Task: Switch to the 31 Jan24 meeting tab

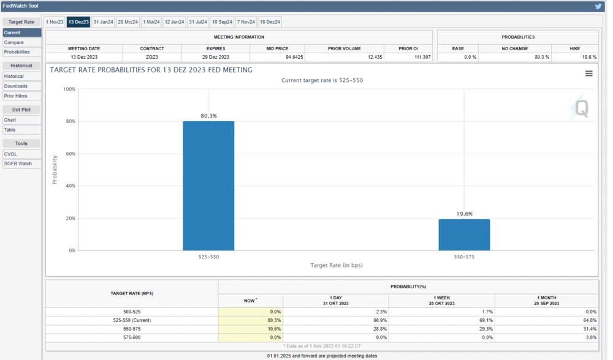Action: click(103, 22)
